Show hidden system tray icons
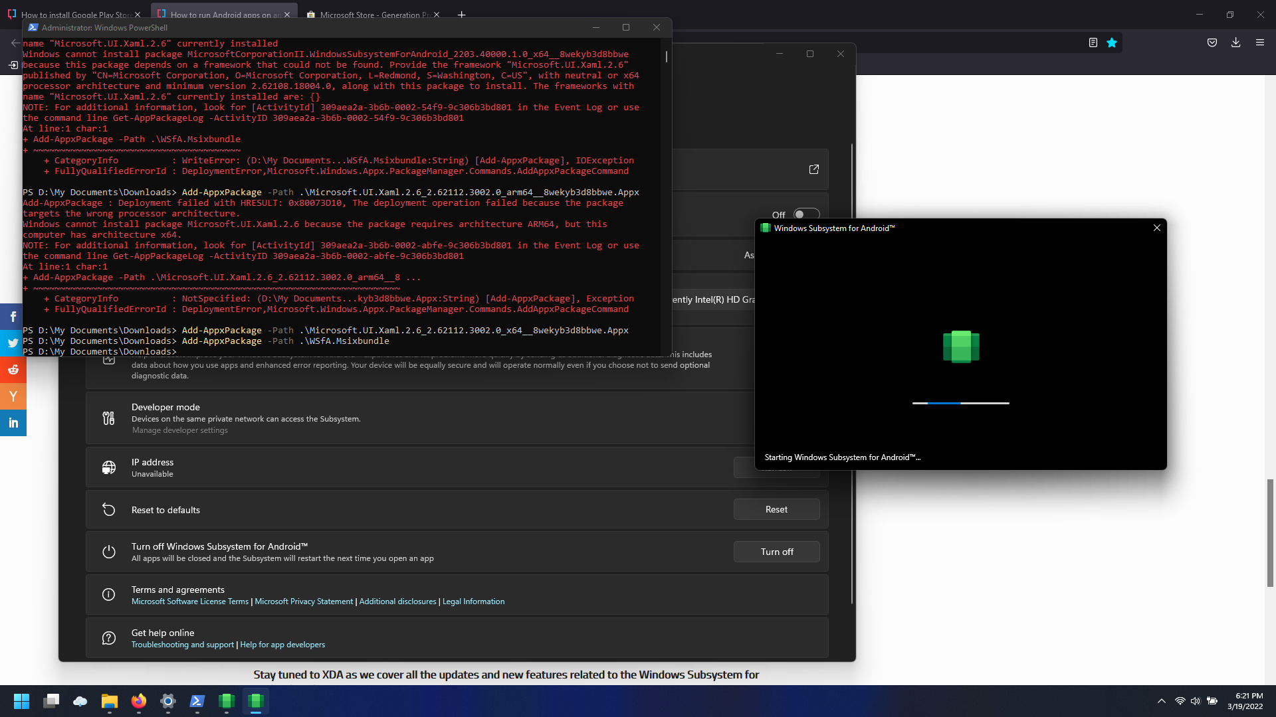 coord(1161,701)
